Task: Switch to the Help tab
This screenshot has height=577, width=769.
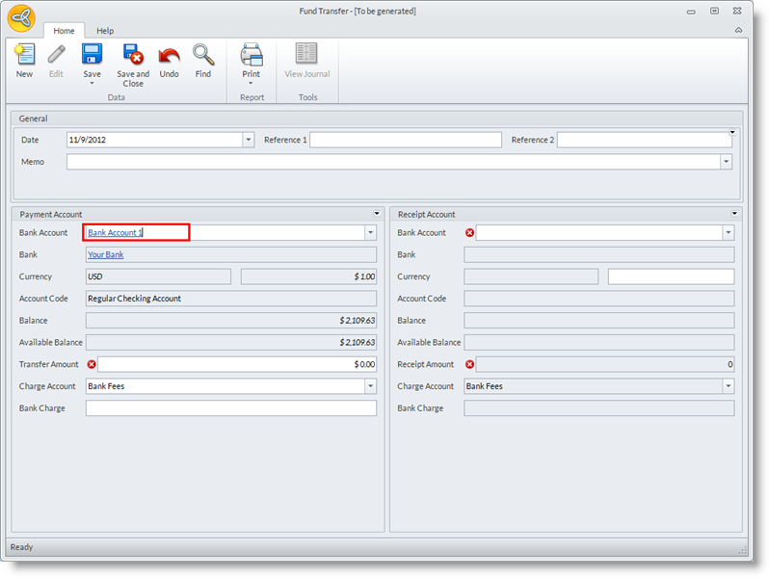Action: [x=104, y=31]
